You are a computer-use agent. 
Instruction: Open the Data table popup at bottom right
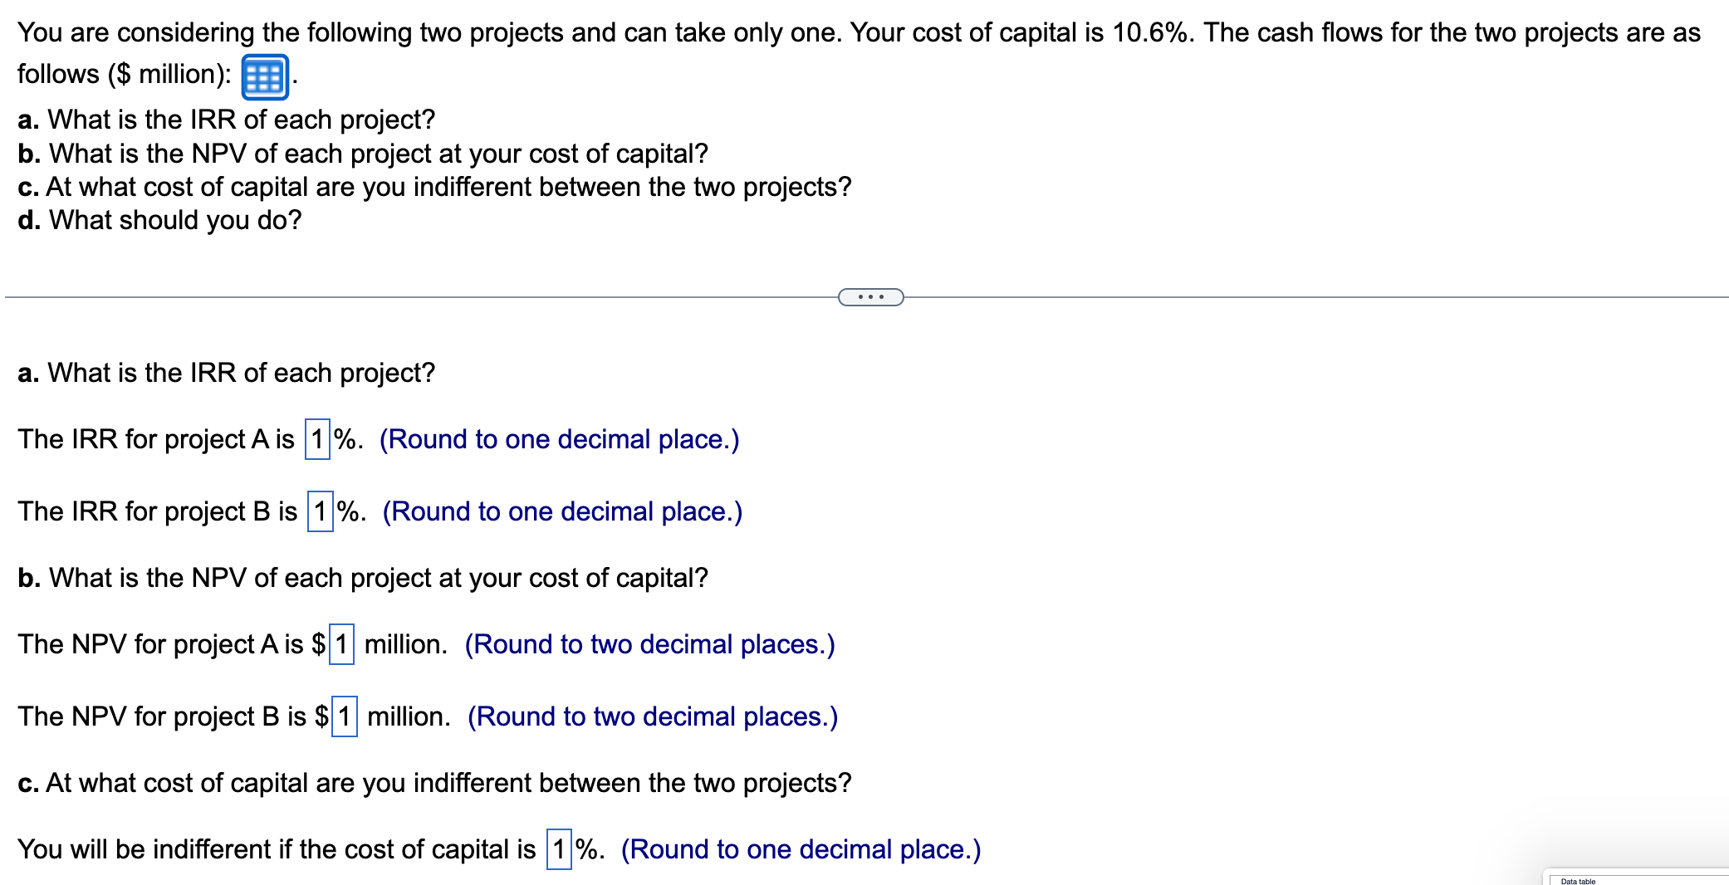coord(1578,880)
